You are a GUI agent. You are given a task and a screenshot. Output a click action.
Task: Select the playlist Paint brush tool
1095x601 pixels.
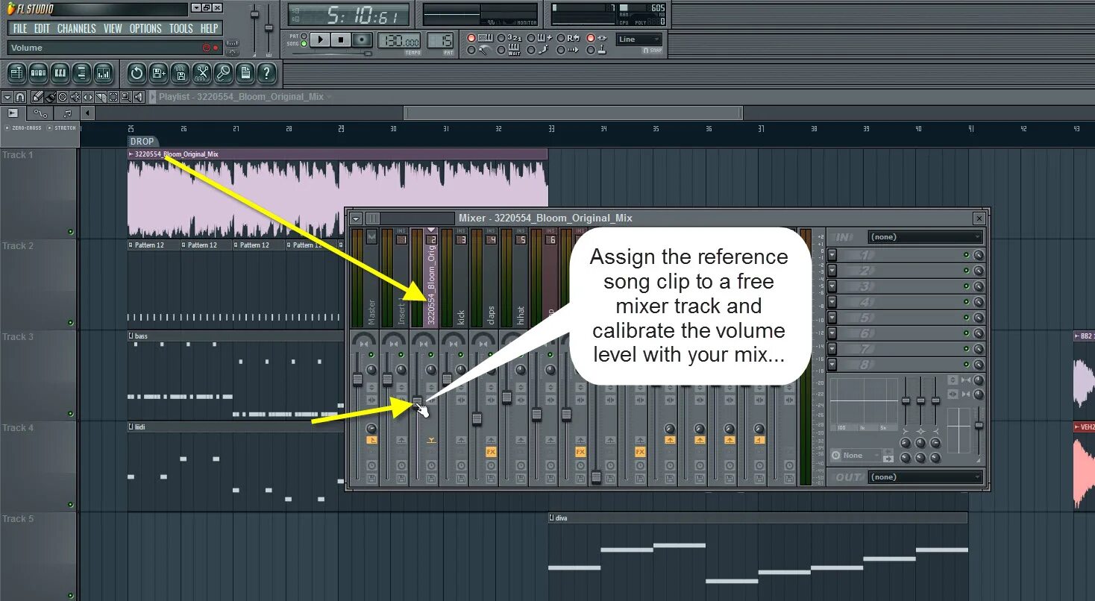pyautogui.click(x=50, y=97)
